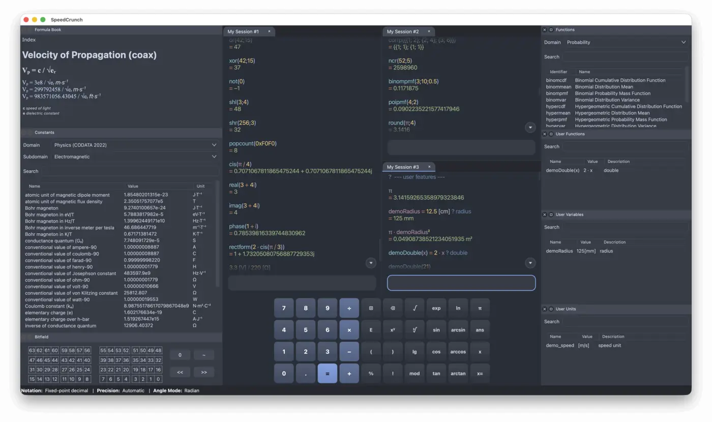Click the Bitfield reset 0 button
Screen dimensions: 712x422
coord(180,355)
